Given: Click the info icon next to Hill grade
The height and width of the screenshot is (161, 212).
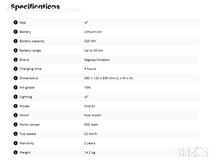Looking at the screenshot, I should click(15, 88).
